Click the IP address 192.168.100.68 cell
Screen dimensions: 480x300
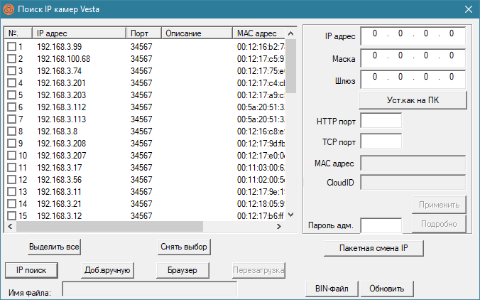[64, 58]
